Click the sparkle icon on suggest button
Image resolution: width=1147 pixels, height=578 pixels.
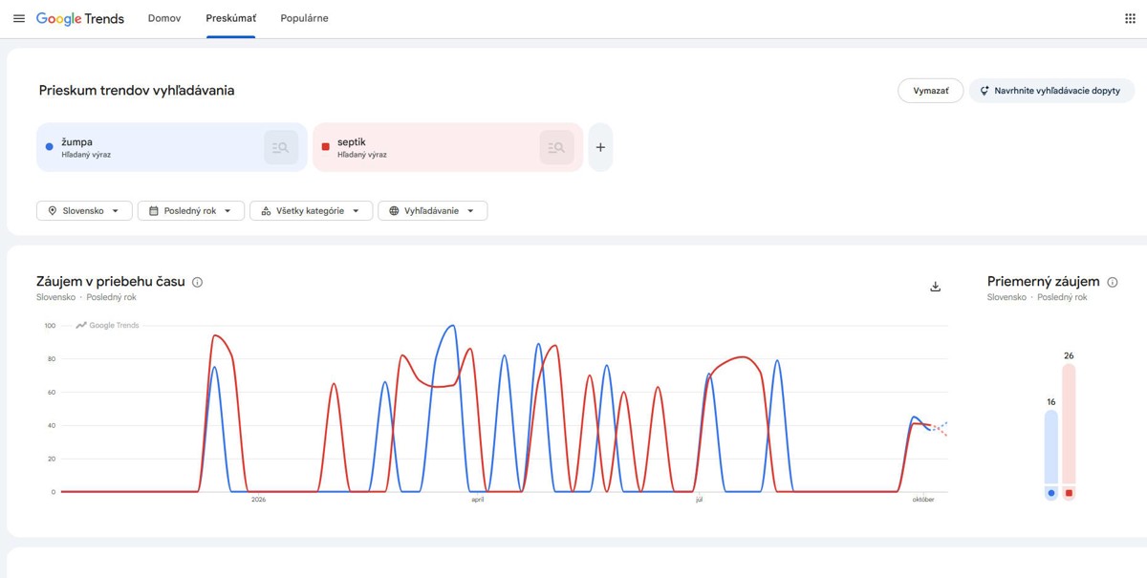[x=985, y=91]
